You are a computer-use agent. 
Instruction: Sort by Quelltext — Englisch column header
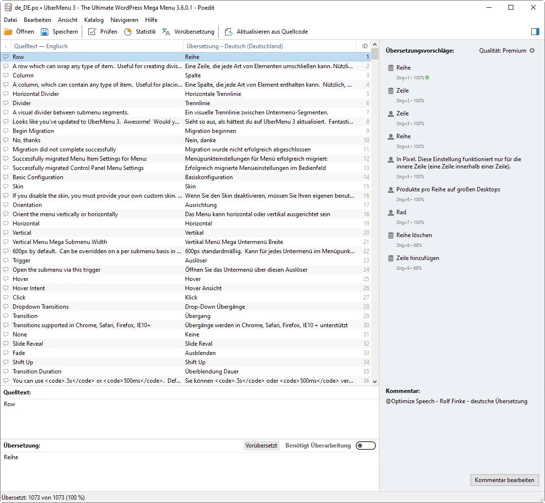pos(97,46)
